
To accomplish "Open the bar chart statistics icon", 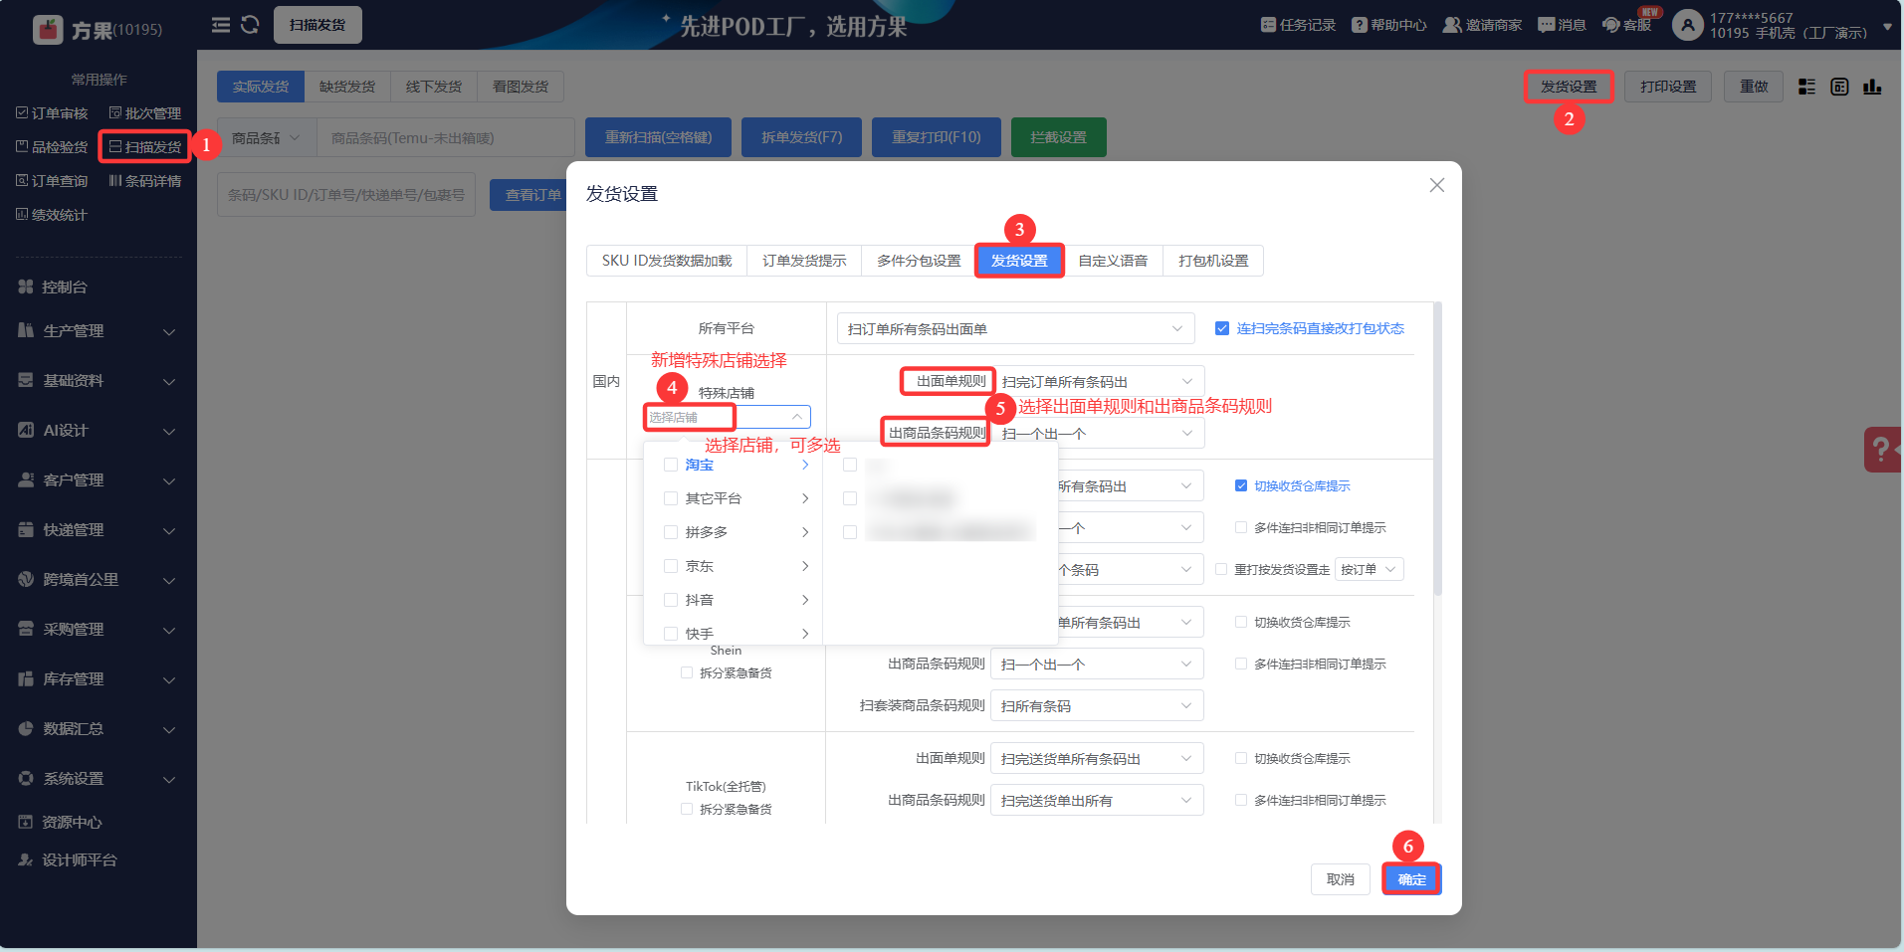I will 1872,87.
